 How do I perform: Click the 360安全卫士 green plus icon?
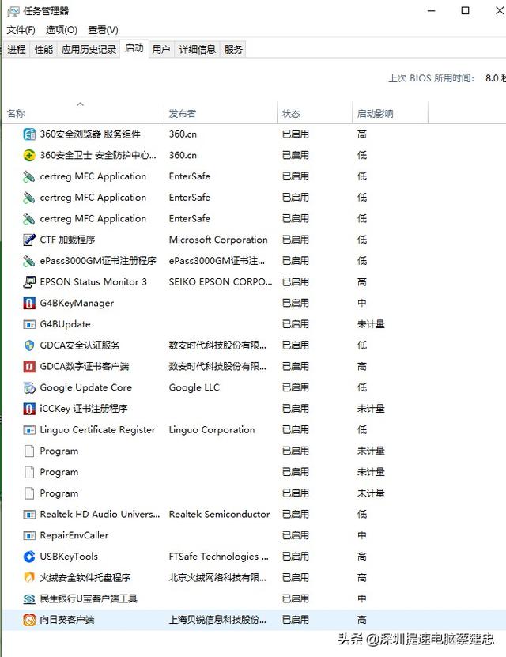(29, 156)
